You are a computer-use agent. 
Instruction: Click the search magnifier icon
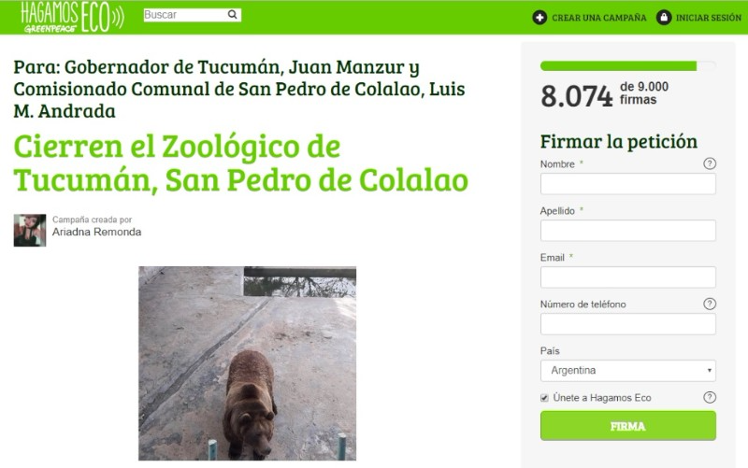(232, 15)
